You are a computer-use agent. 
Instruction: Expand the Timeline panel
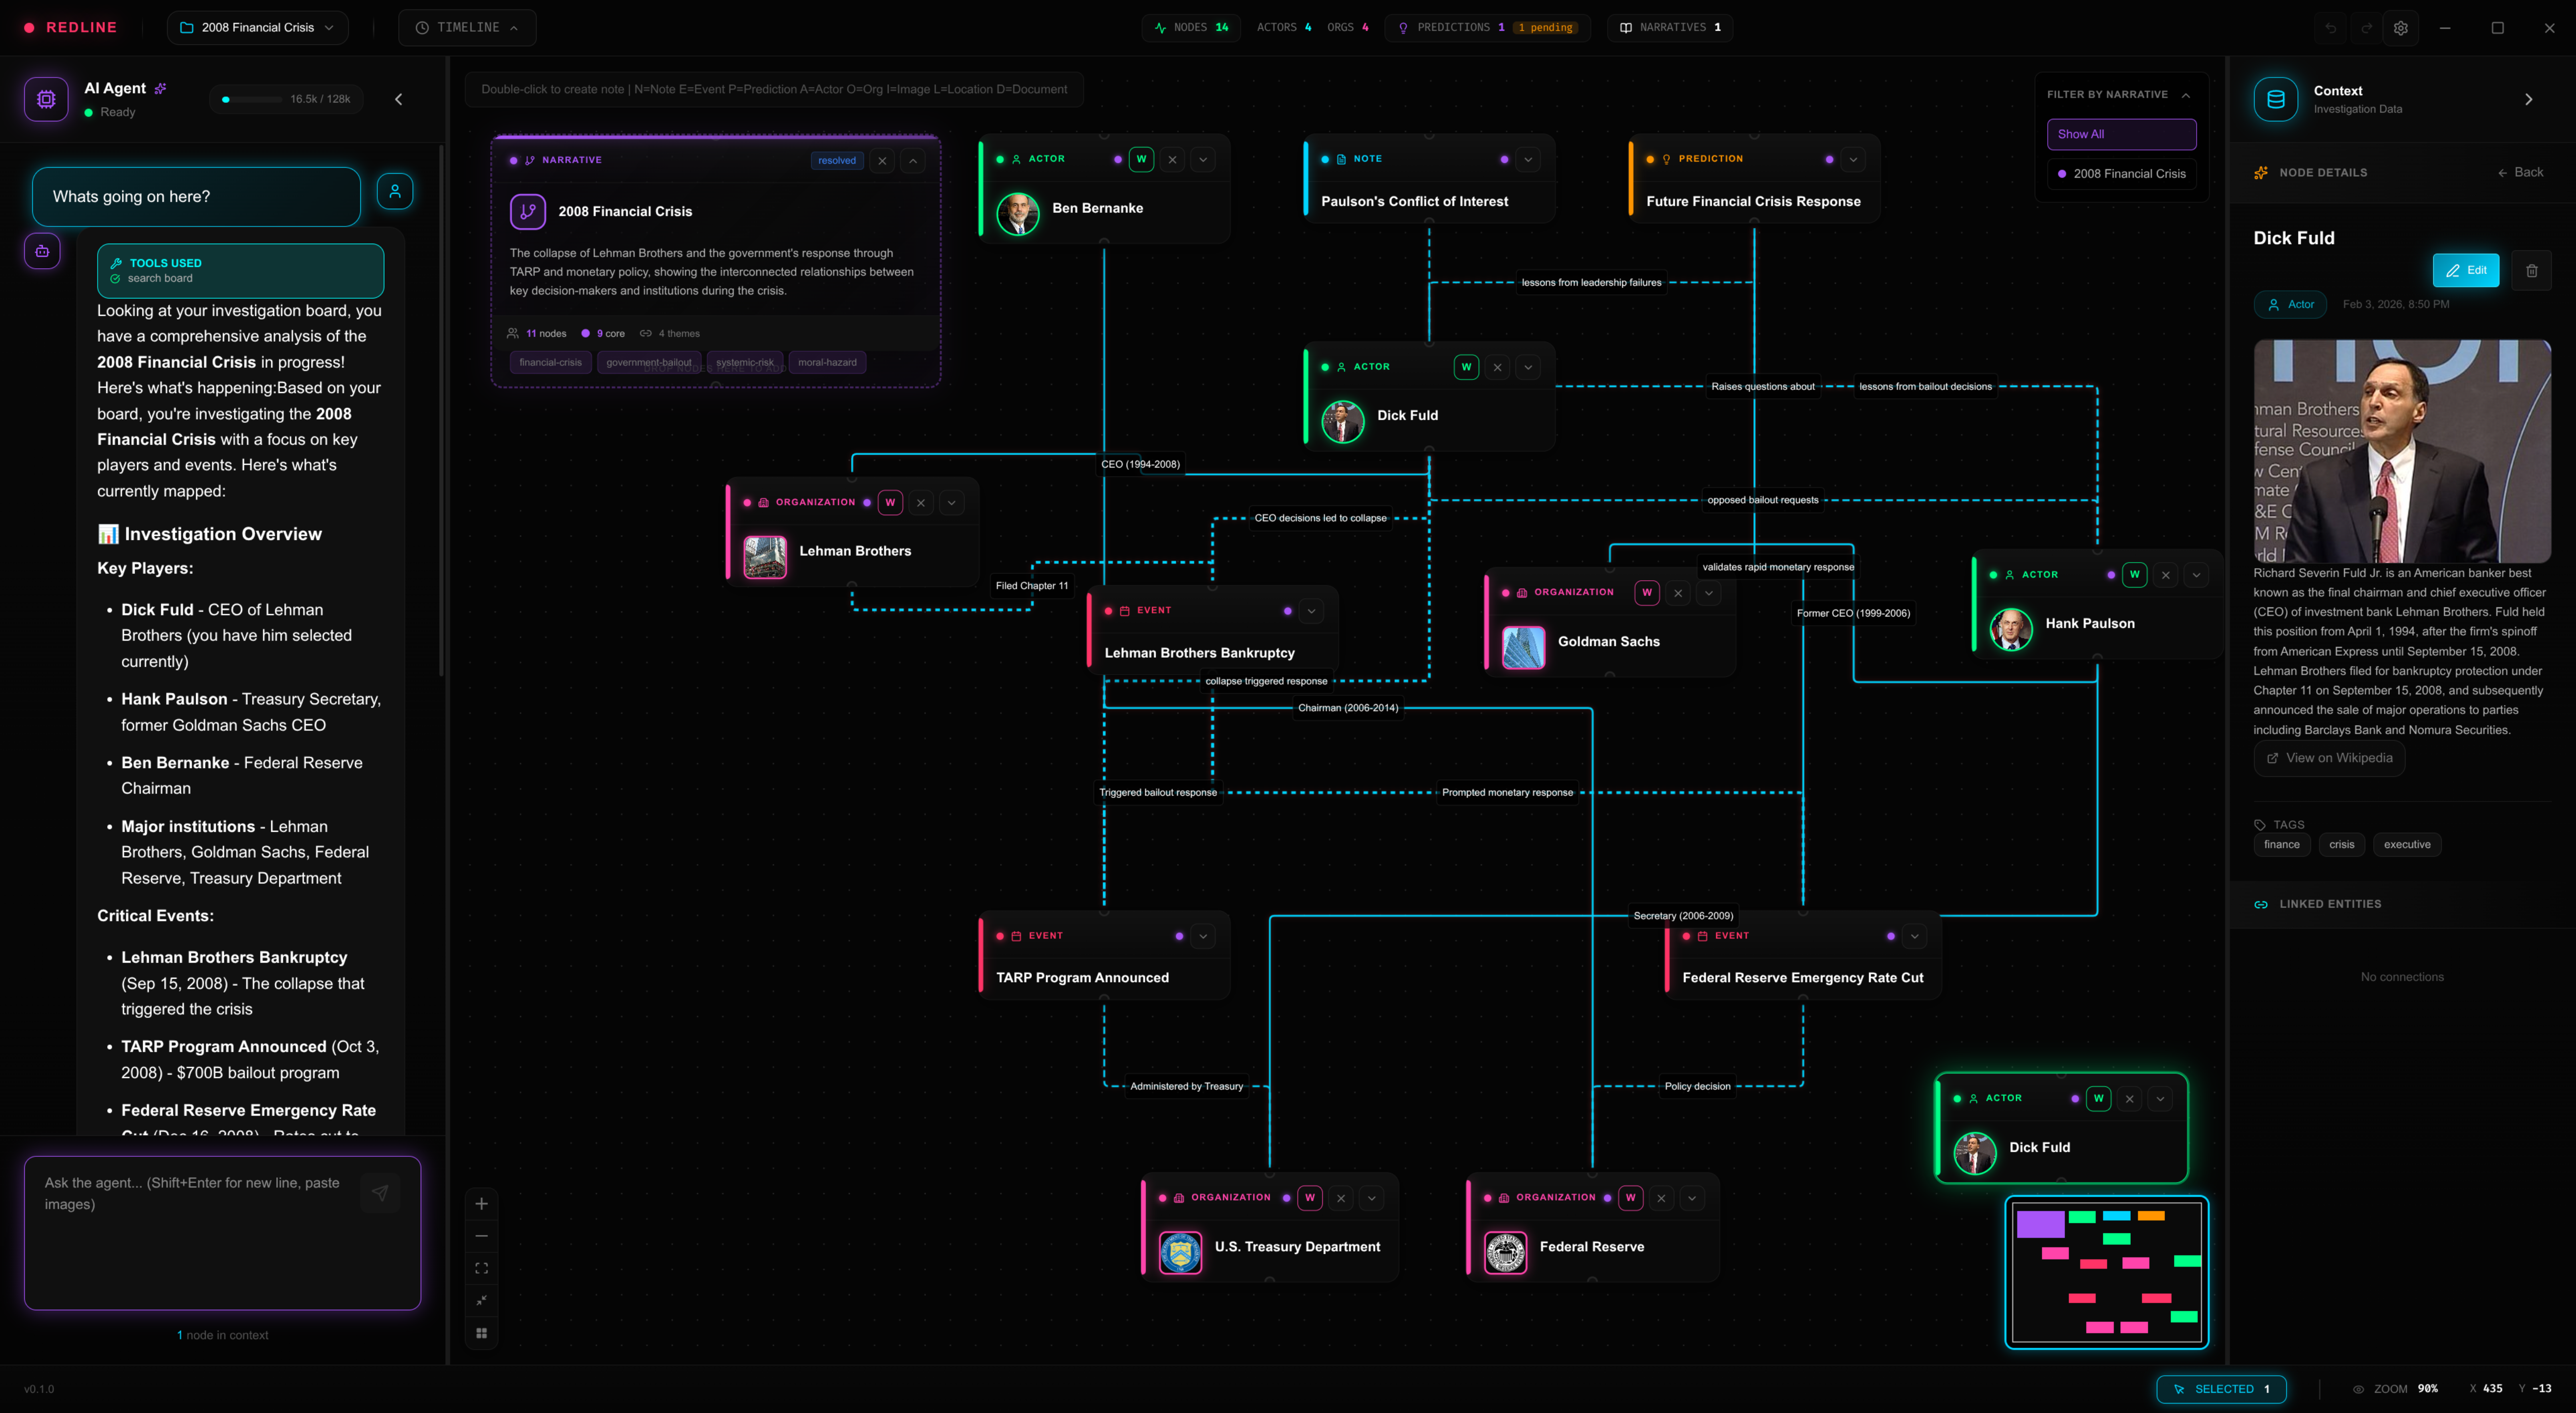(x=467, y=28)
